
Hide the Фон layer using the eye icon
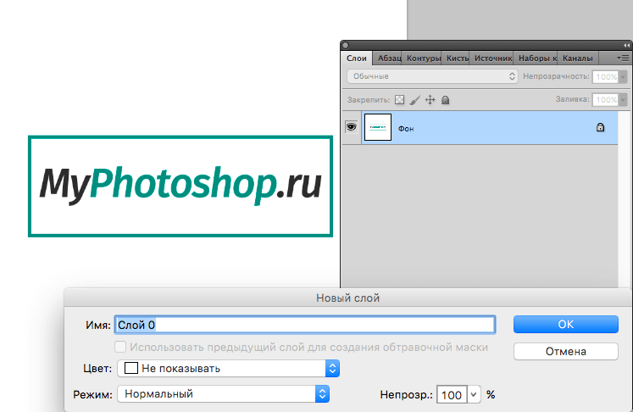(x=351, y=127)
